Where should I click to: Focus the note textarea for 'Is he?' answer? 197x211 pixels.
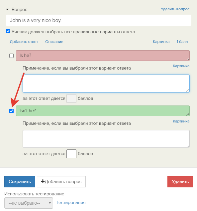coord(106,84)
